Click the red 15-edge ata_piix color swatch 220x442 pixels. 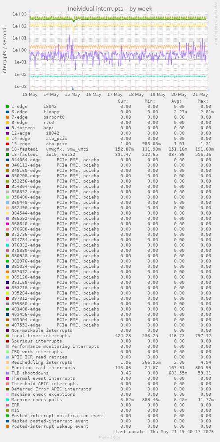coord(8,144)
